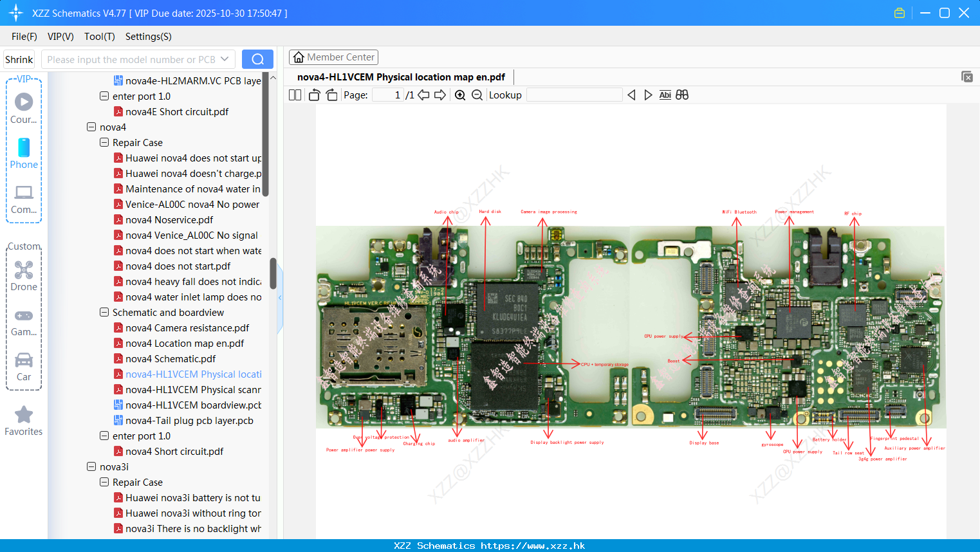The height and width of the screenshot is (552, 980).
Task: Find next lookup match triangle
Action: coord(648,95)
